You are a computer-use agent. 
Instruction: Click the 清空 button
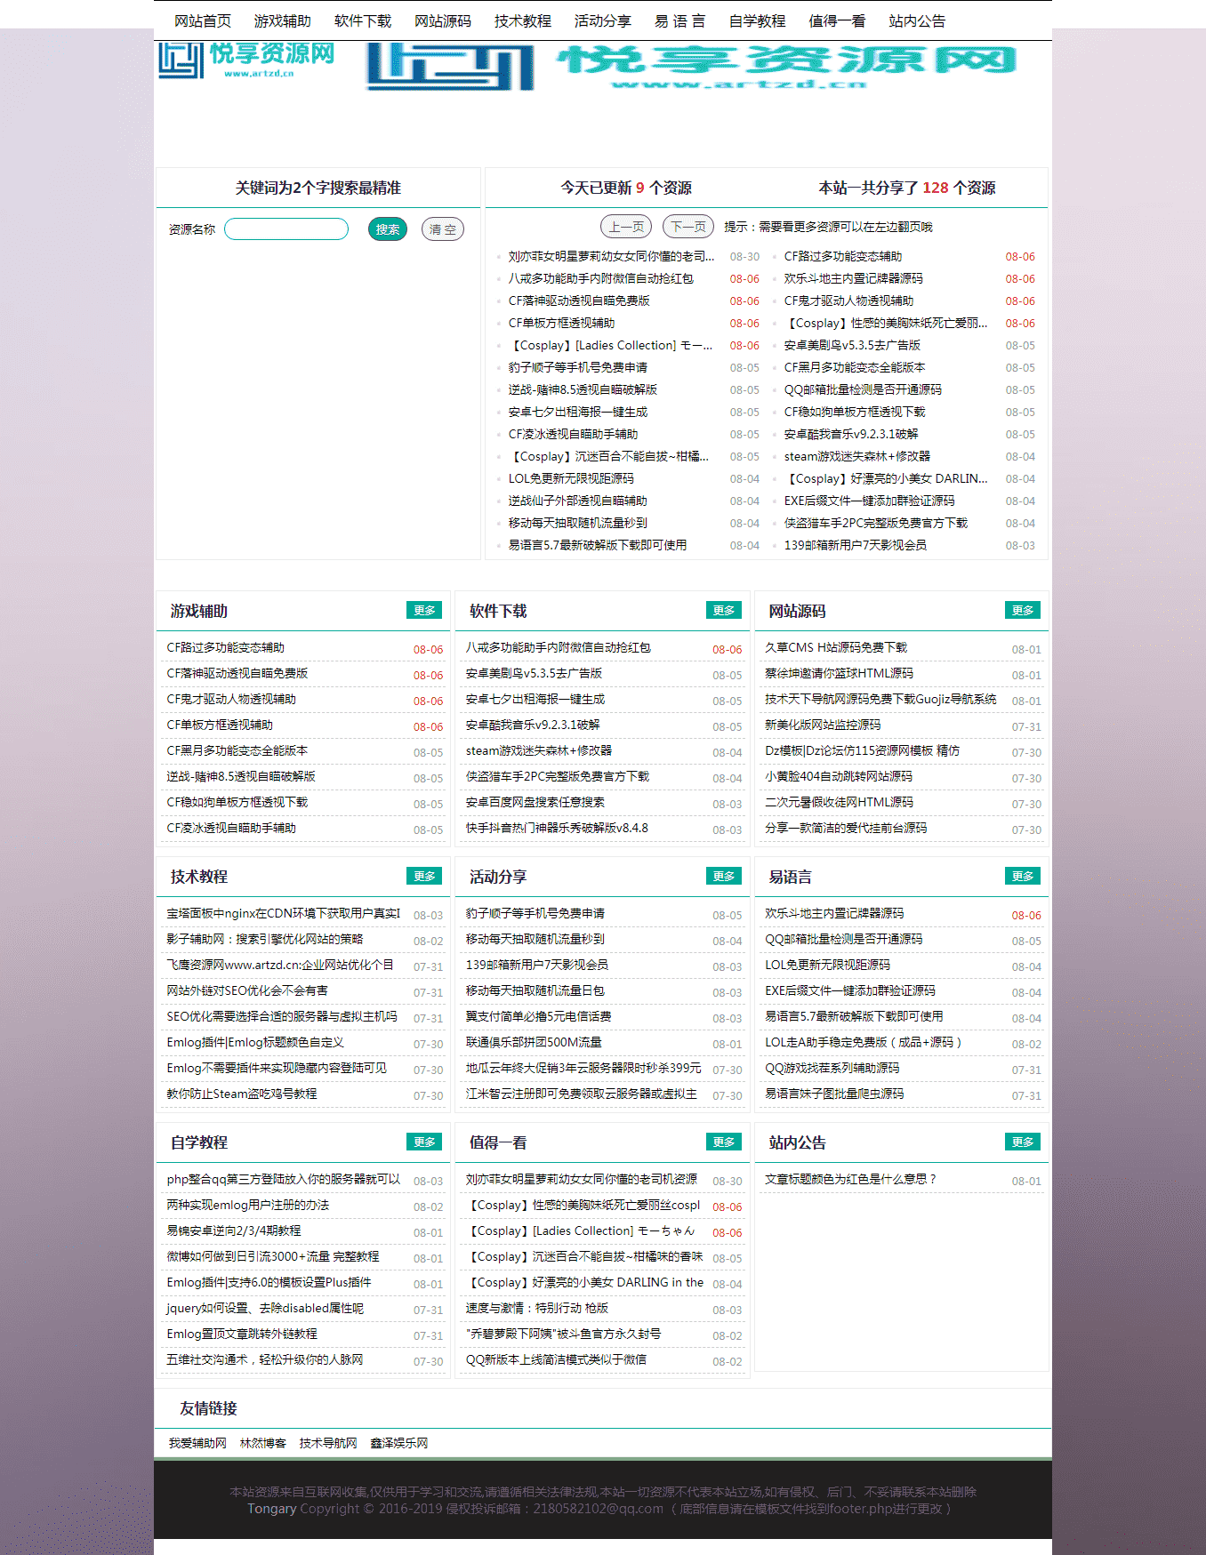coord(443,229)
